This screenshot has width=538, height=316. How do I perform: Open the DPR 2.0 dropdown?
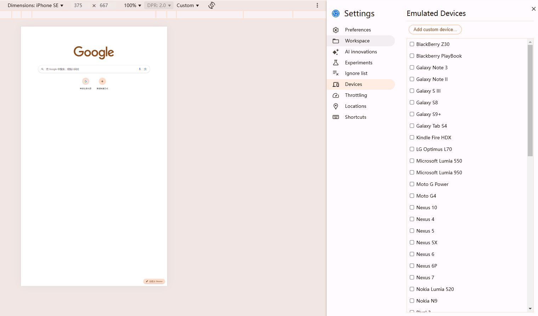(x=159, y=5)
